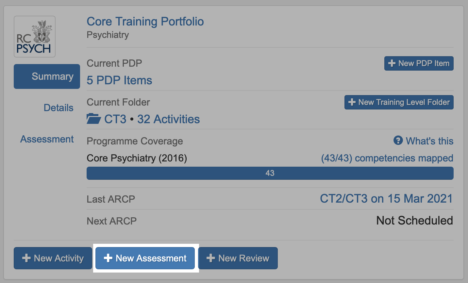Open the Core Training Portfolio title link
This screenshot has width=468, height=283.
[x=145, y=22]
